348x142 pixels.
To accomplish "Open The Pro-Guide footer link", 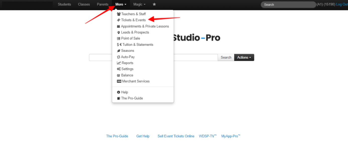I will click(x=117, y=136).
